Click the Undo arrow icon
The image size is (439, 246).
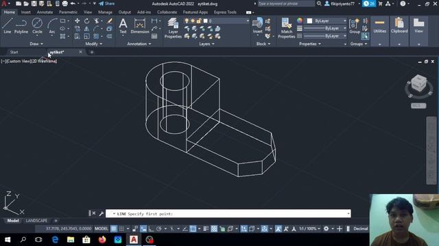tap(73, 3)
